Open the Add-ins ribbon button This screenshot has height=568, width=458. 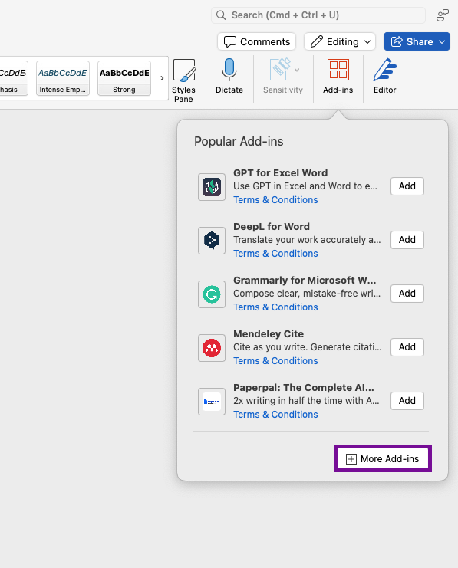coord(338,76)
